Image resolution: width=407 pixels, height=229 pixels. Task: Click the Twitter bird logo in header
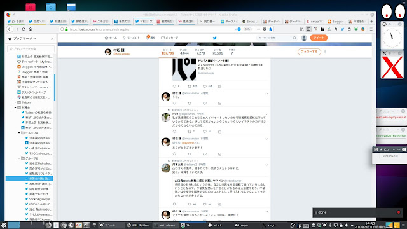pos(215,38)
